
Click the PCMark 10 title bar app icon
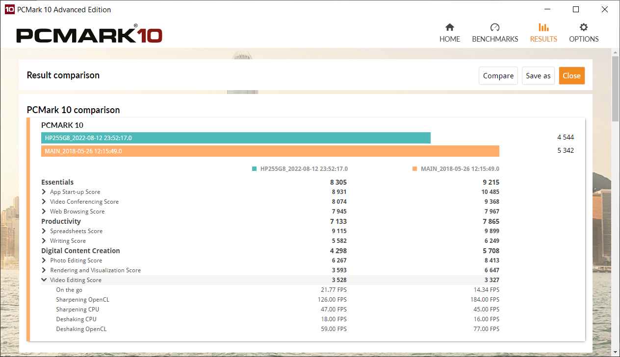tap(9, 9)
